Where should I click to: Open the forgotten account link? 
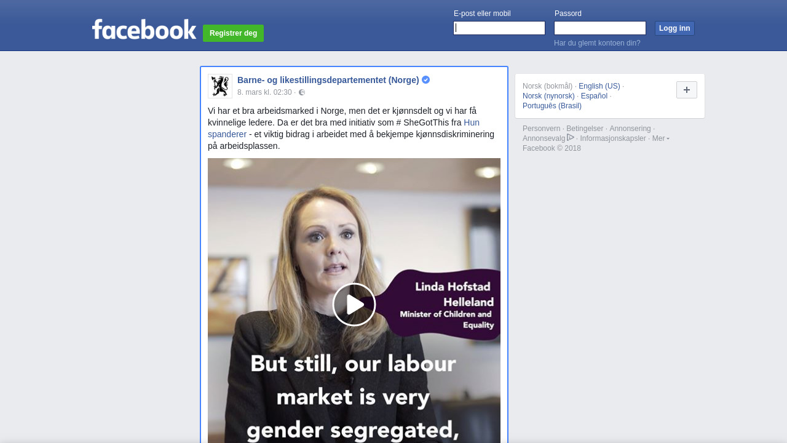pyautogui.click(x=597, y=43)
